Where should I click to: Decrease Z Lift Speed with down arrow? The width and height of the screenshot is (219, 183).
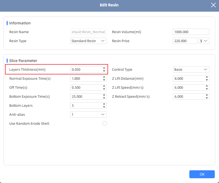click(x=207, y=89)
